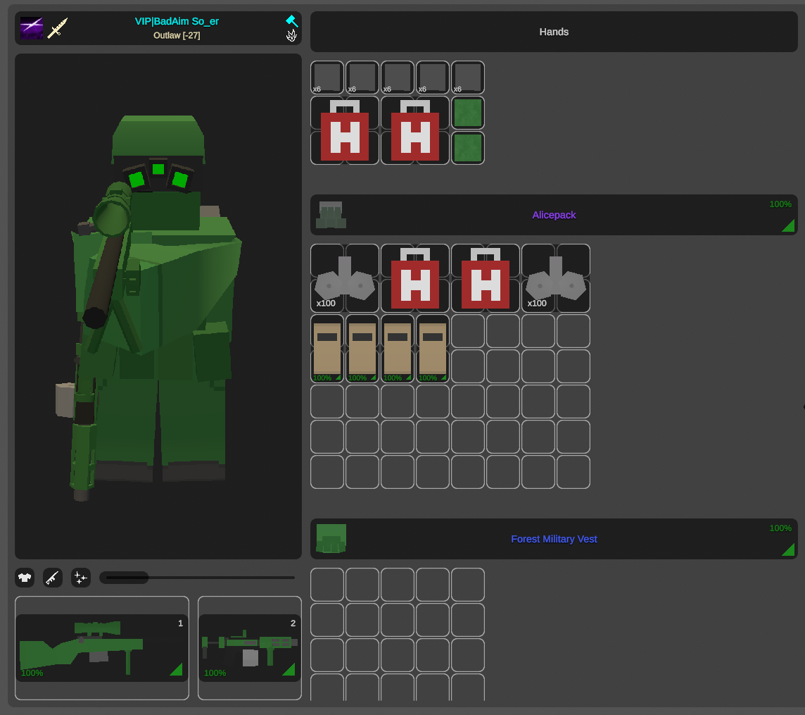805x715 pixels.
Task: Select second x6 stack in Hands
Action: pyautogui.click(x=362, y=77)
